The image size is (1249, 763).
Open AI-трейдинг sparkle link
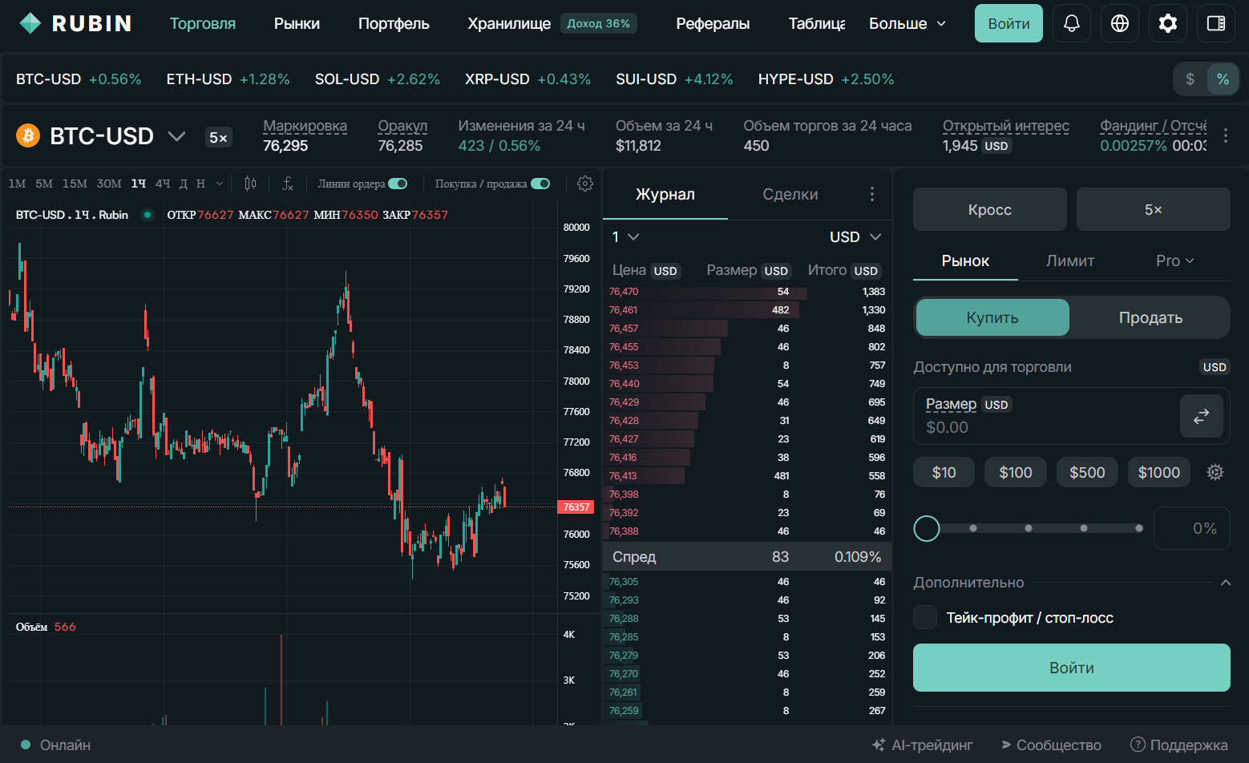[922, 745]
